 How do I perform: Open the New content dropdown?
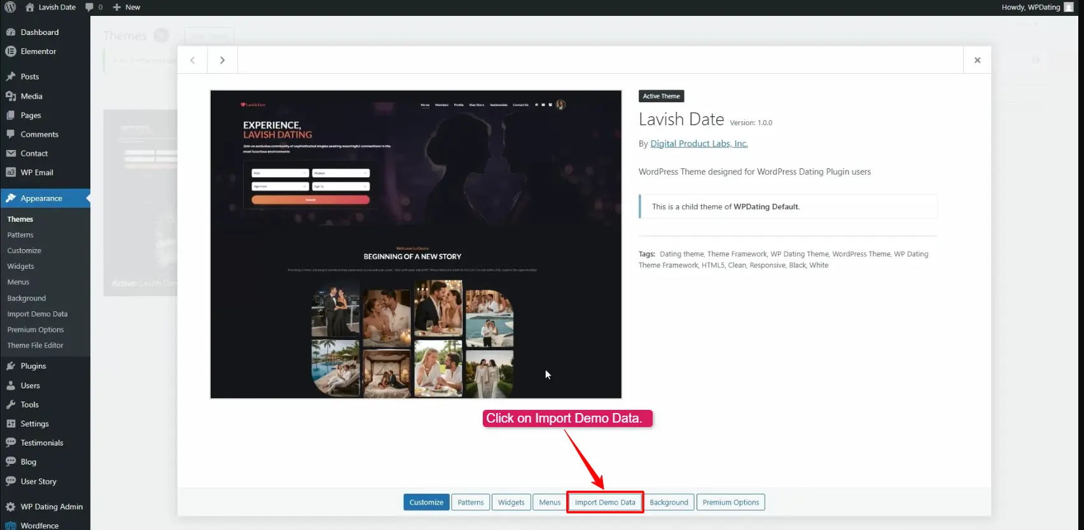click(127, 7)
